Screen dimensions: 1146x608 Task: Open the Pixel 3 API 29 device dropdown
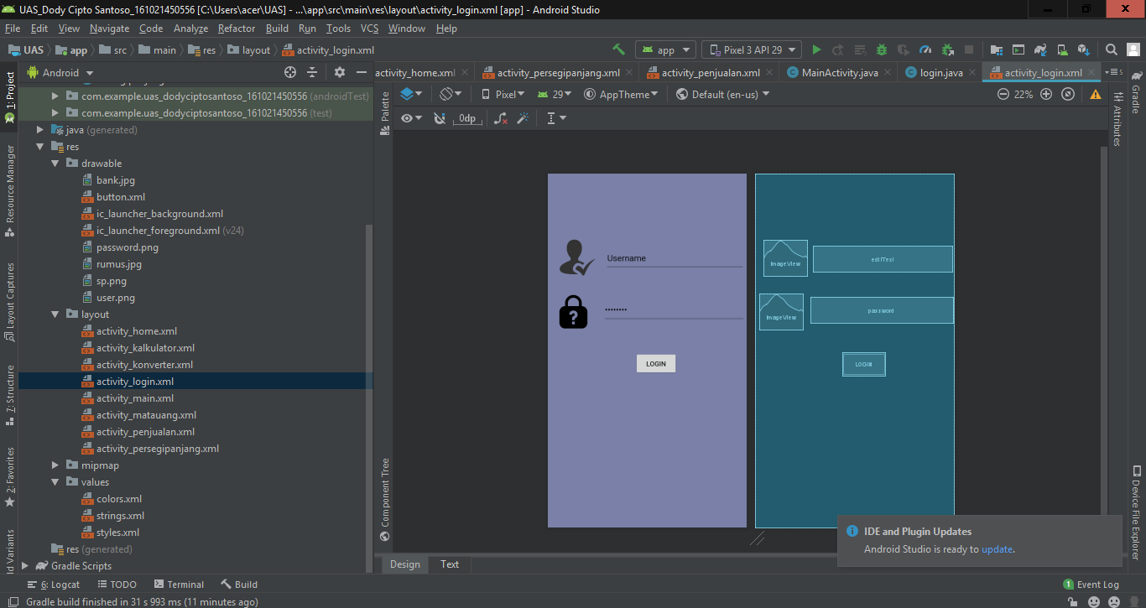click(752, 49)
